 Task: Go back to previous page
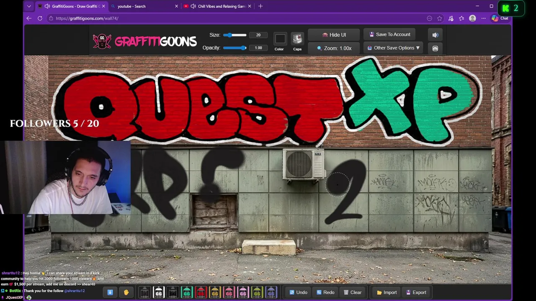tap(29, 18)
